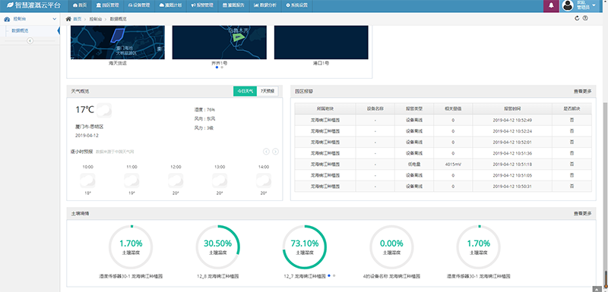This screenshot has height=292, width=608.
Task: Click the 附属地块 column header
Action: pyautogui.click(x=325, y=108)
